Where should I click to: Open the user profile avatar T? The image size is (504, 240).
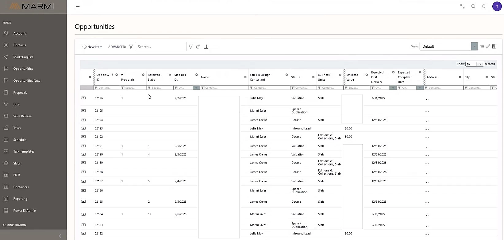(497, 6)
